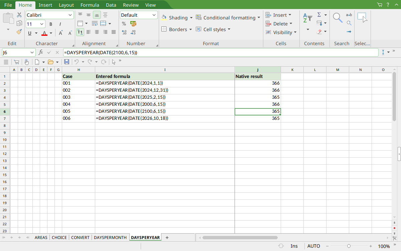The height and width of the screenshot is (251, 401).
Task: Select the Format painter brush icon
Action: tap(19, 32)
